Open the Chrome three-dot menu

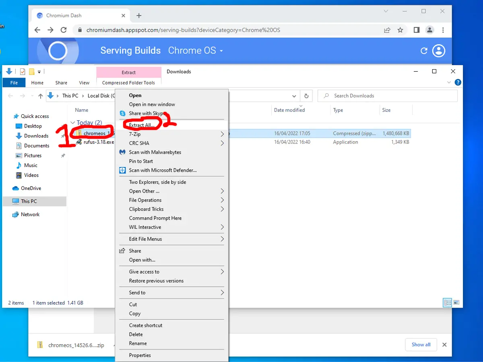(443, 30)
